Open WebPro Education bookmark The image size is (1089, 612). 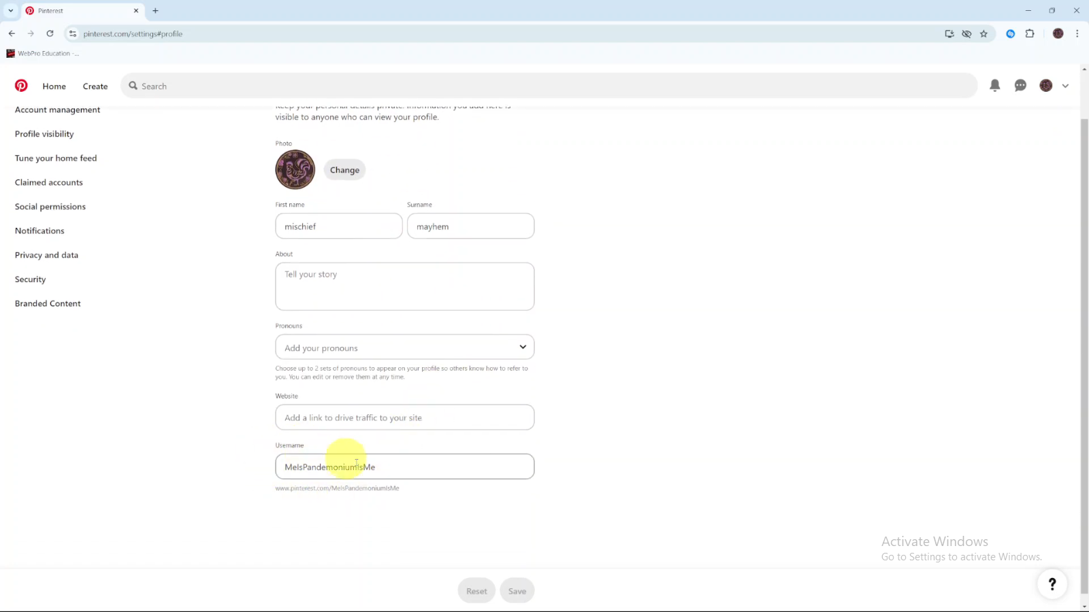tap(43, 53)
